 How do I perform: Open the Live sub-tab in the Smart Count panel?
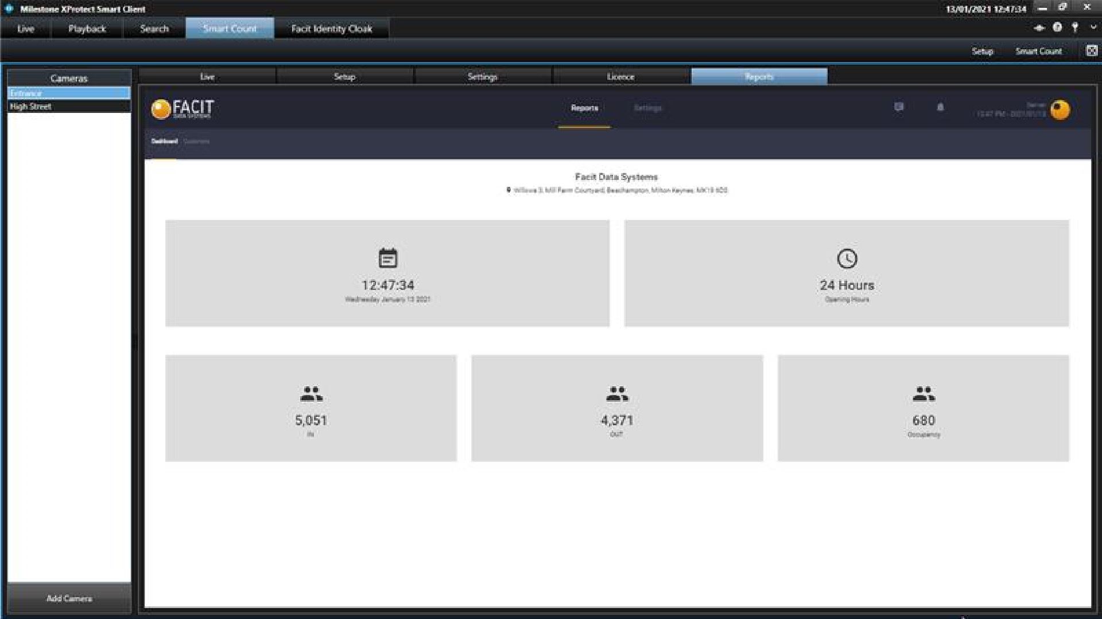pyautogui.click(x=207, y=77)
